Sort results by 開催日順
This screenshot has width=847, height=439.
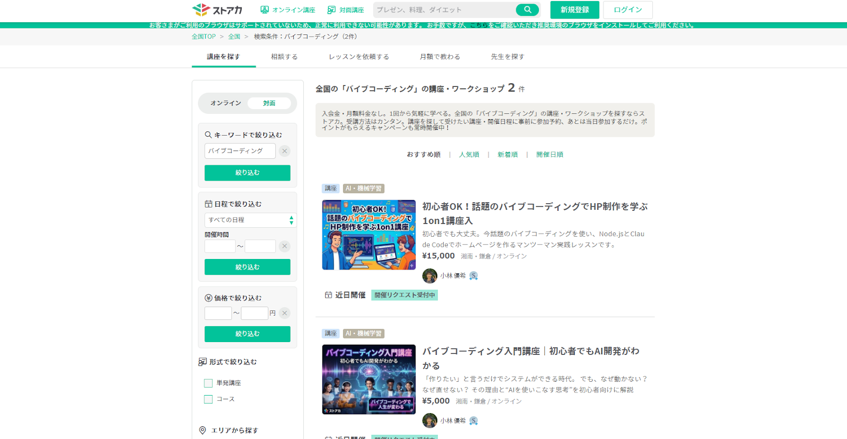click(x=549, y=155)
